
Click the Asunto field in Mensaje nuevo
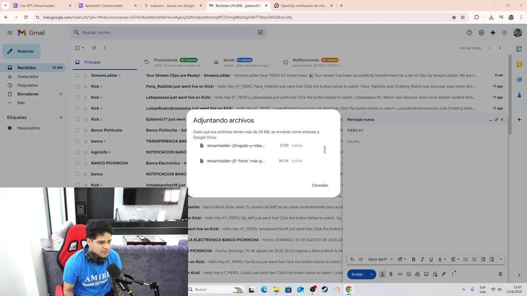(424, 141)
